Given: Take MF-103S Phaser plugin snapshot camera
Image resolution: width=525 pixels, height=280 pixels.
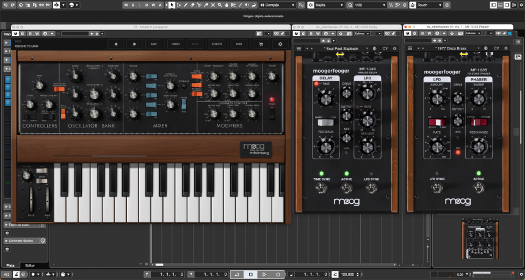Looking at the screenshot, I should 459,34.
